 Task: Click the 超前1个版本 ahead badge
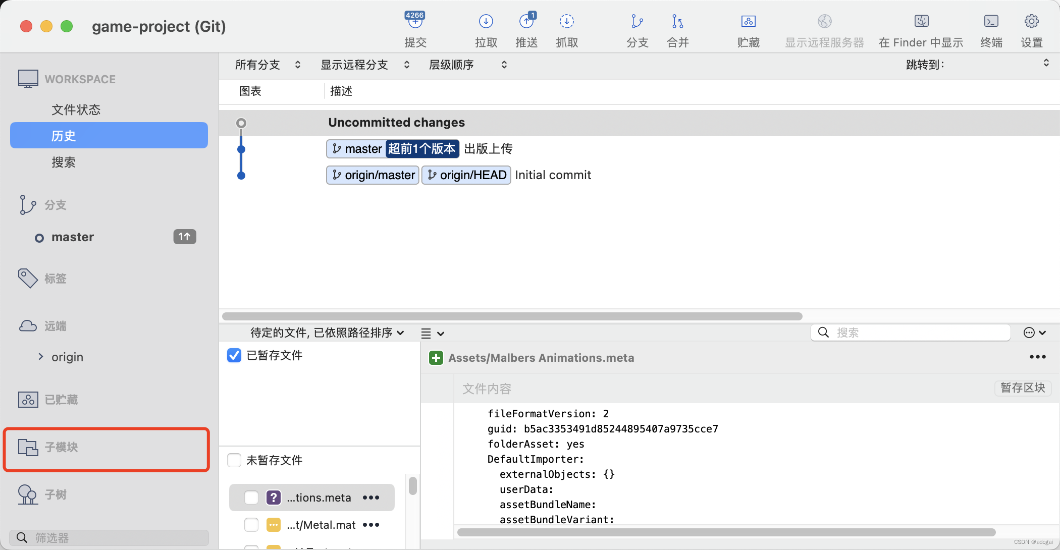[422, 149]
